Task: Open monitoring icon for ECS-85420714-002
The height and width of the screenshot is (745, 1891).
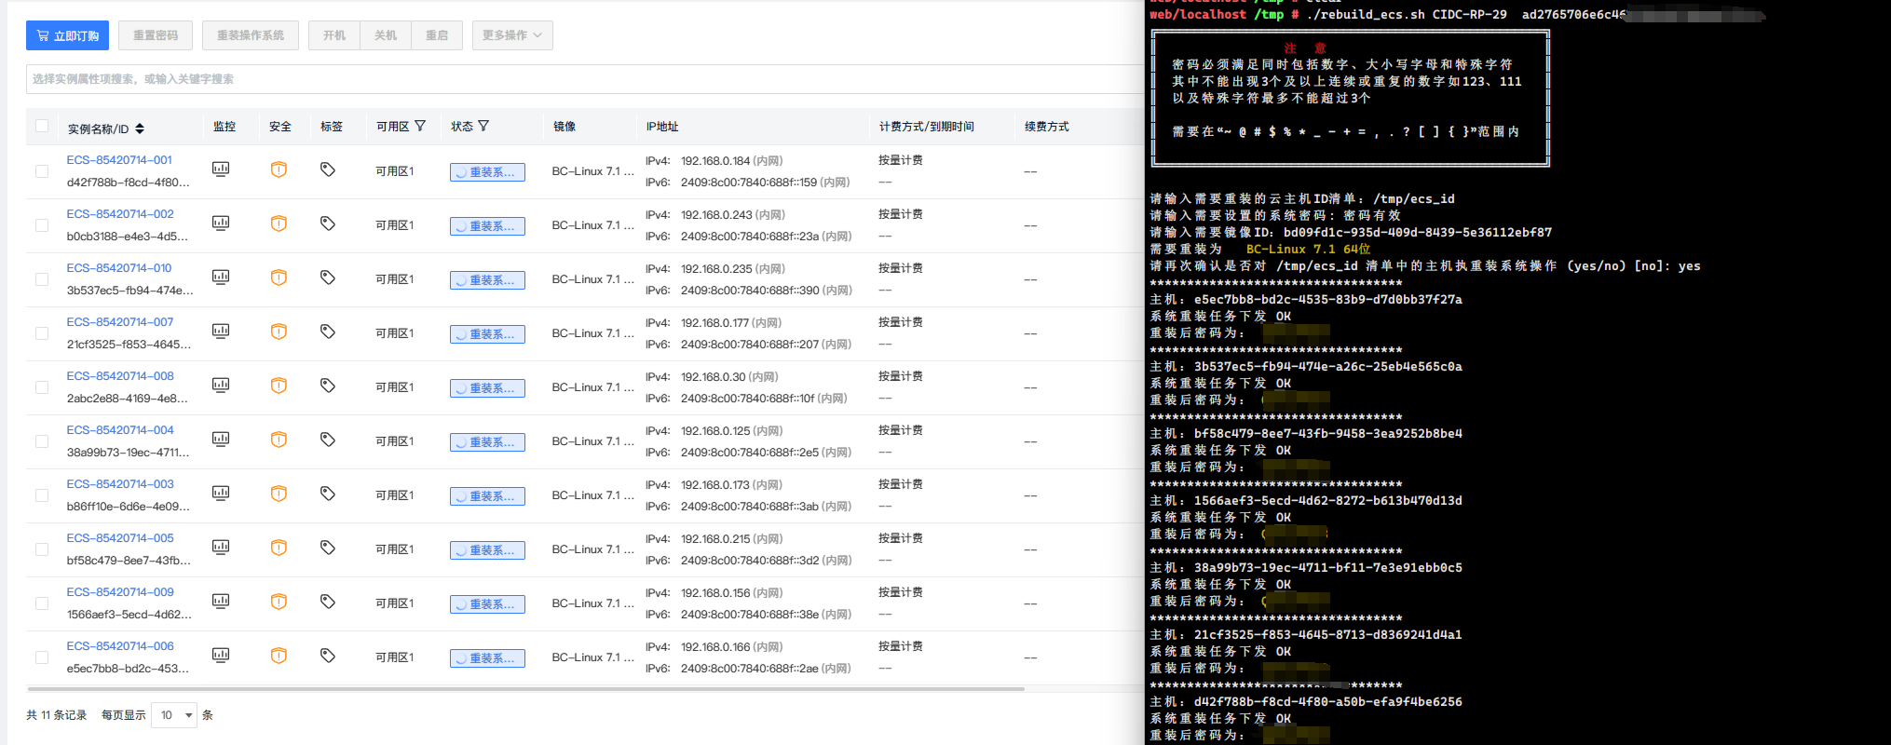Action: (221, 223)
